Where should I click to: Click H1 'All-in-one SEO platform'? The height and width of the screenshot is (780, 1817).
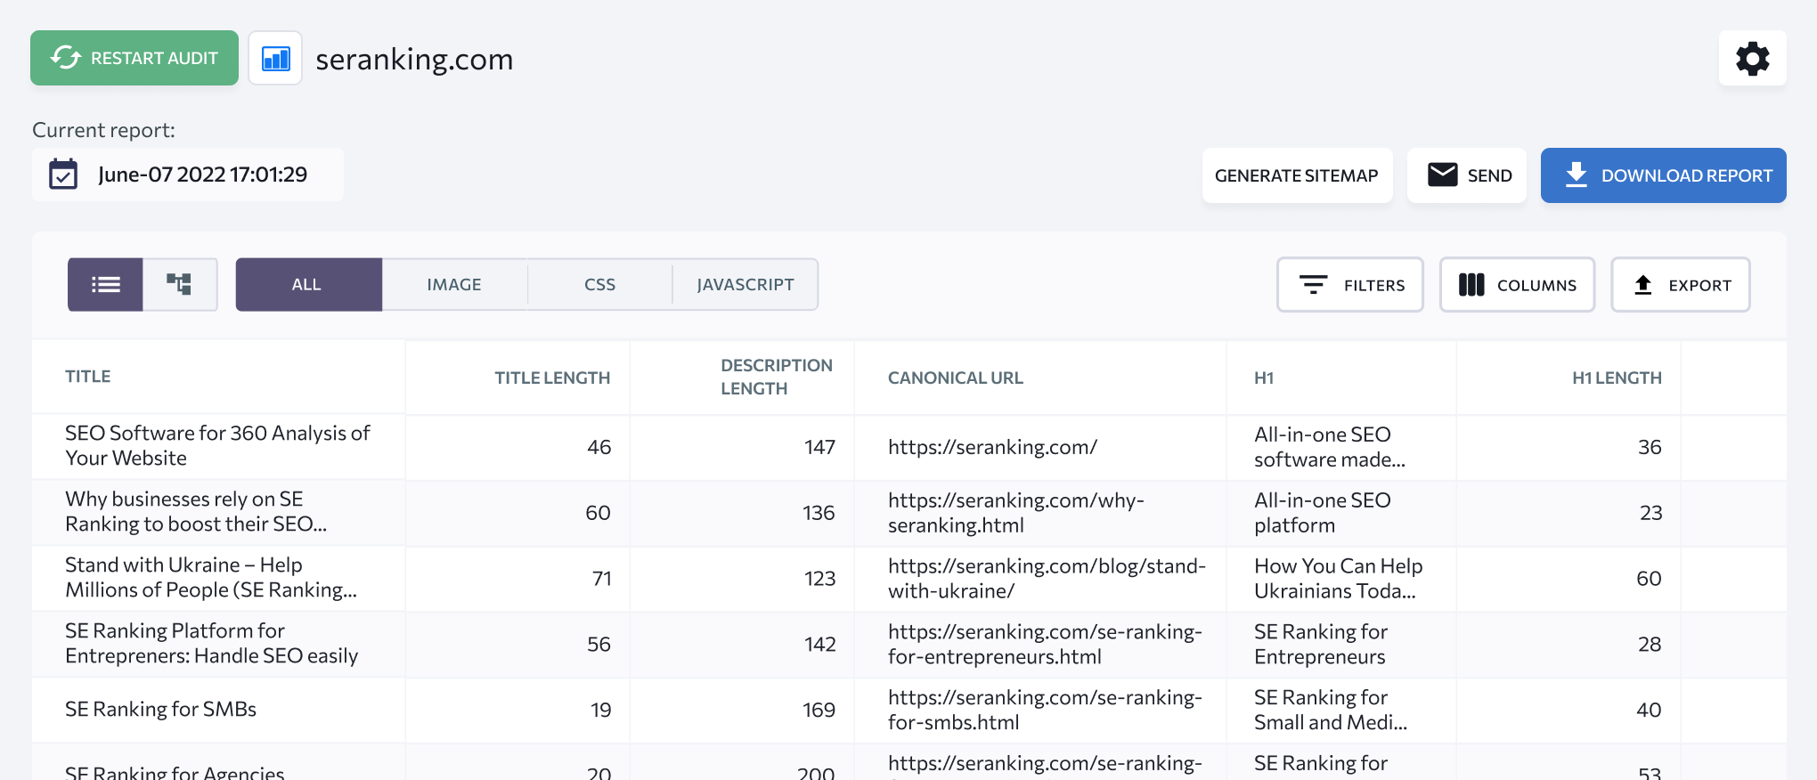[1323, 513]
